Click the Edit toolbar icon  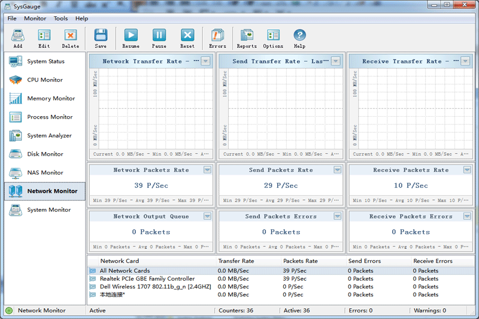tap(44, 37)
